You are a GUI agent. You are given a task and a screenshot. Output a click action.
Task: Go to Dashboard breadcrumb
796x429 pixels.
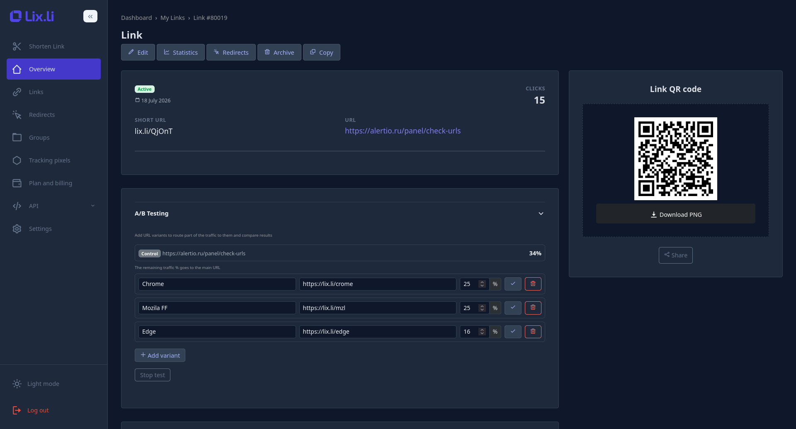136,18
